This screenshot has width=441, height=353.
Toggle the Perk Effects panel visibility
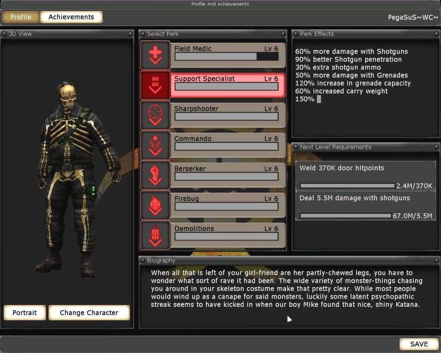436,34
